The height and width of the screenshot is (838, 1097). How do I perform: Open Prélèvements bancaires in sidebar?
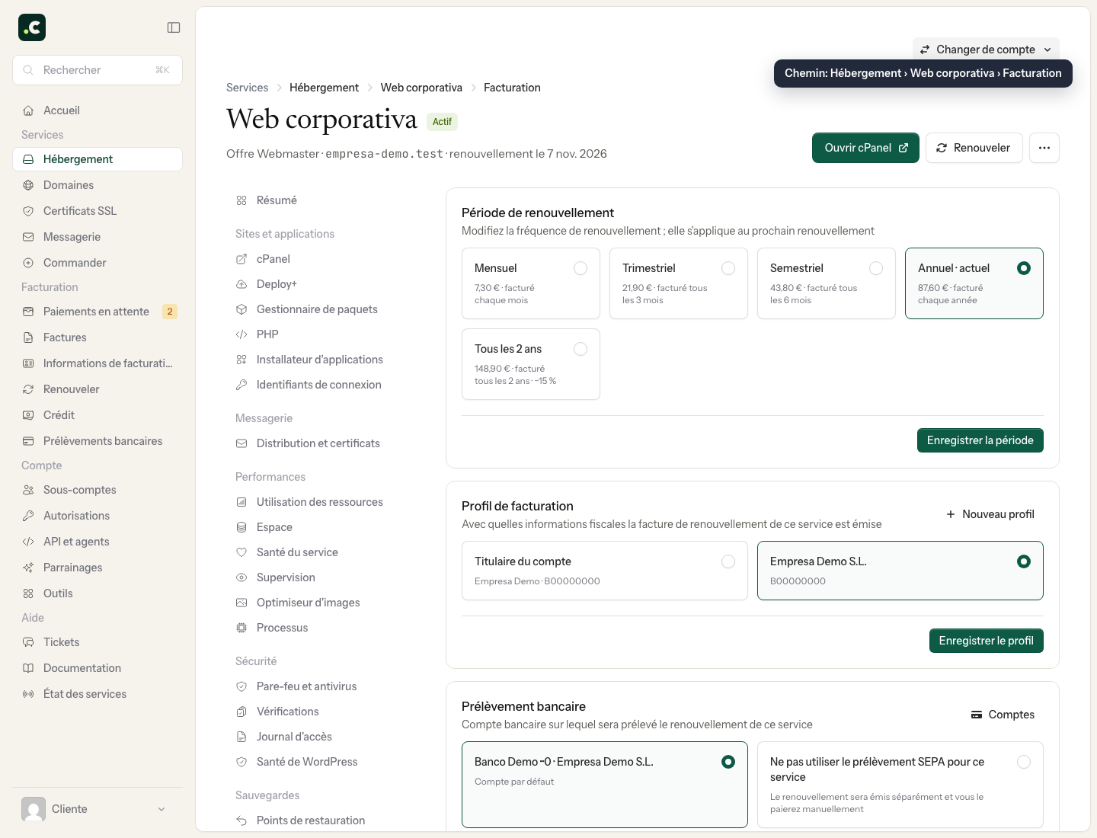98,441
